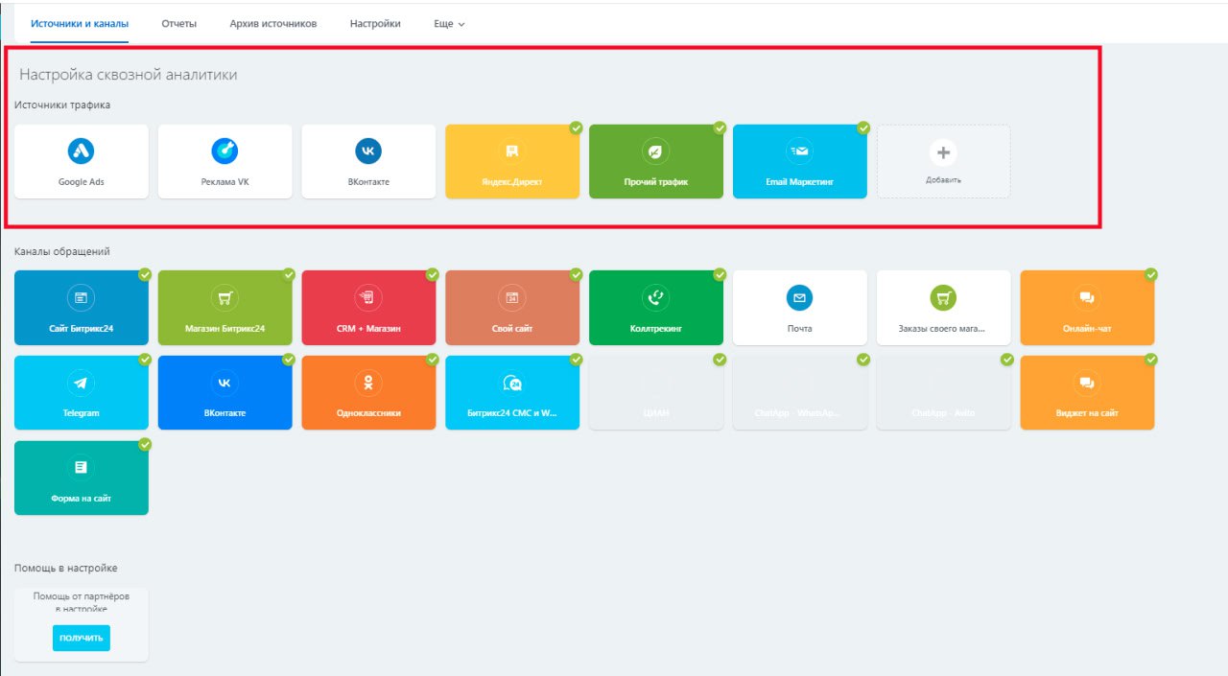
Task: Click the Каналы обращений section label
Action: coord(62,251)
